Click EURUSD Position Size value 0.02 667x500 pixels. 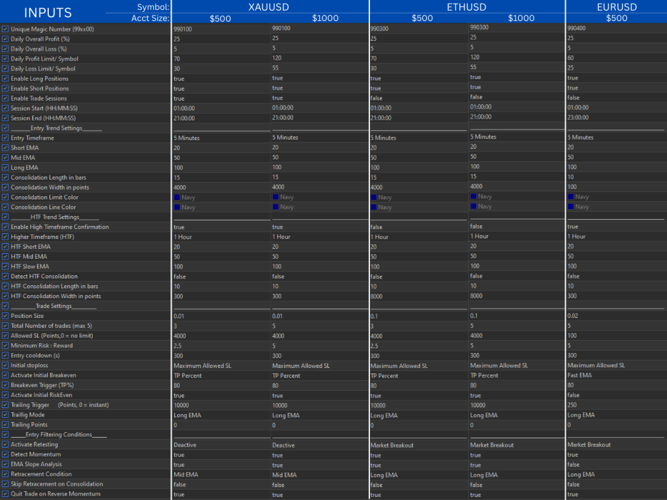tap(573, 315)
